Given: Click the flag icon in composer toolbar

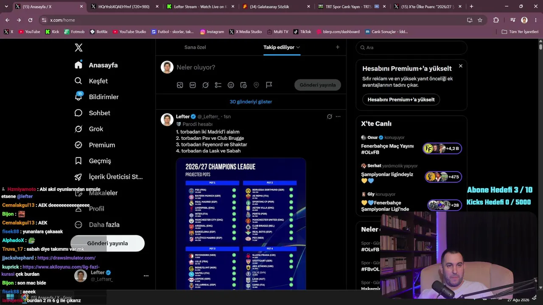Looking at the screenshot, I should point(269,85).
